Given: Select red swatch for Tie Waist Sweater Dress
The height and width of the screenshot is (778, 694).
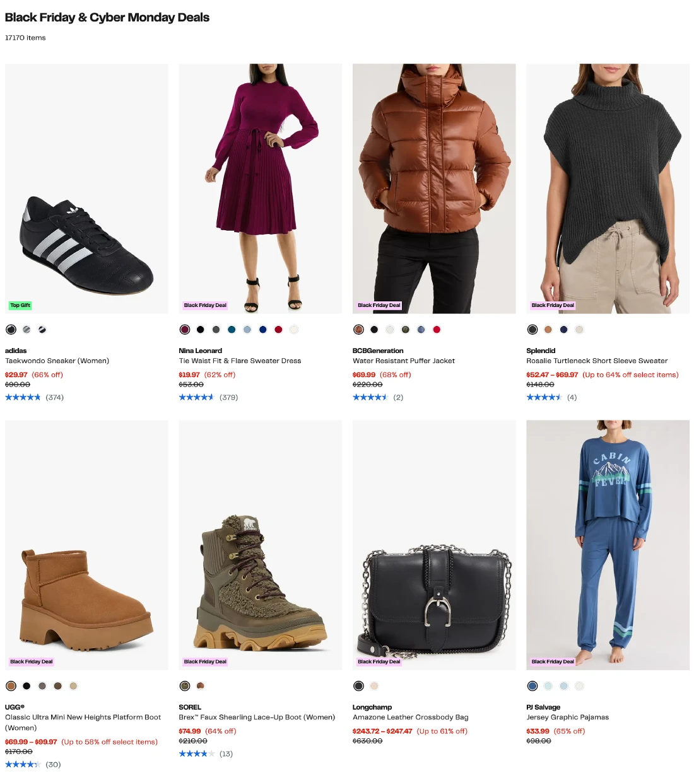Looking at the screenshot, I should point(278,330).
